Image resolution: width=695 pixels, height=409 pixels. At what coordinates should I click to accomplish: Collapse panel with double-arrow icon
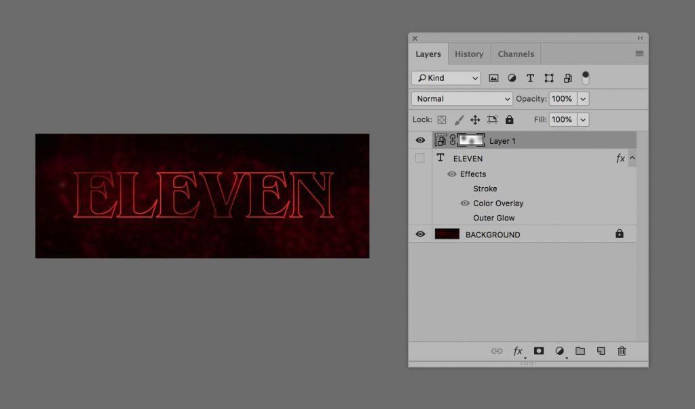pyautogui.click(x=640, y=38)
